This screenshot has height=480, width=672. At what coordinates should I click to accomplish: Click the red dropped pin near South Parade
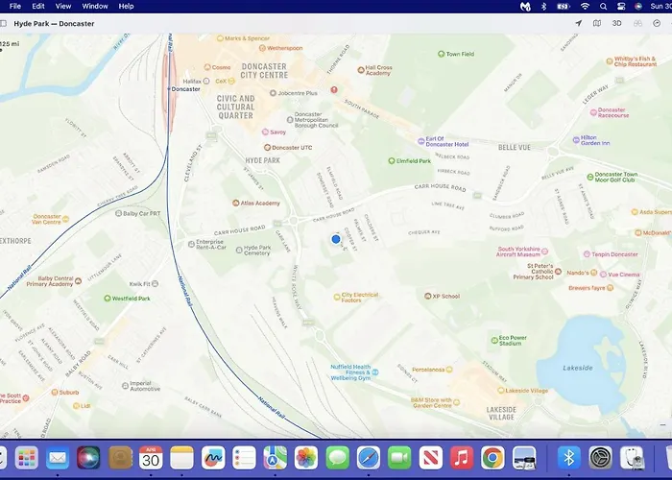[x=334, y=89]
